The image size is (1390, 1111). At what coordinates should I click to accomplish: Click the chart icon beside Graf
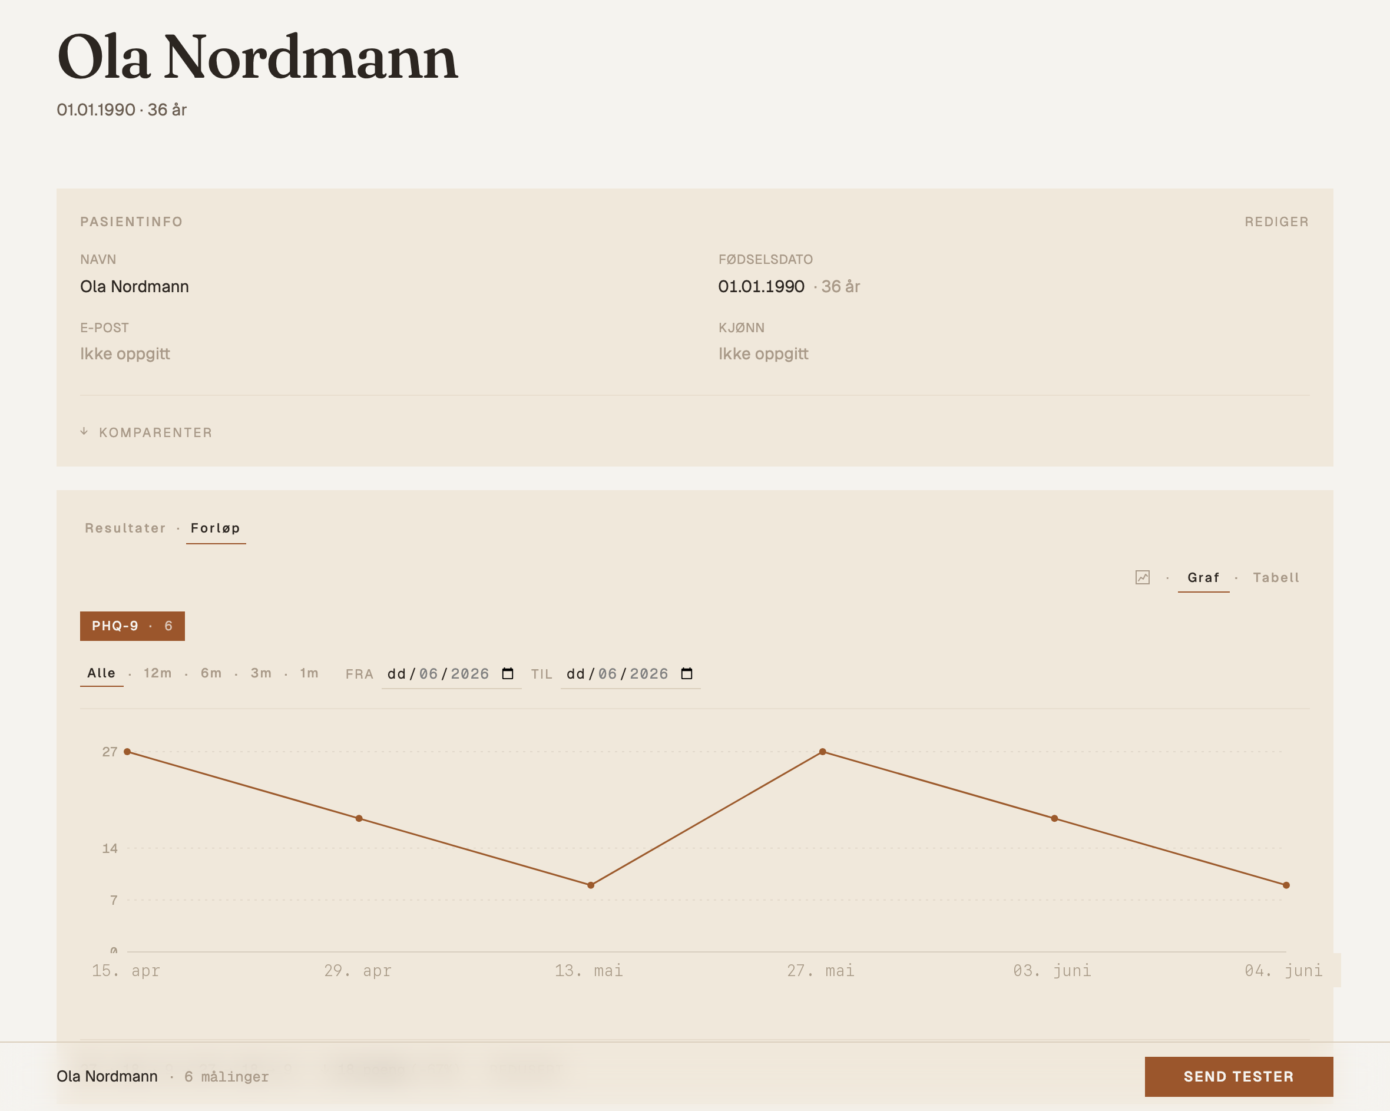(x=1143, y=577)
